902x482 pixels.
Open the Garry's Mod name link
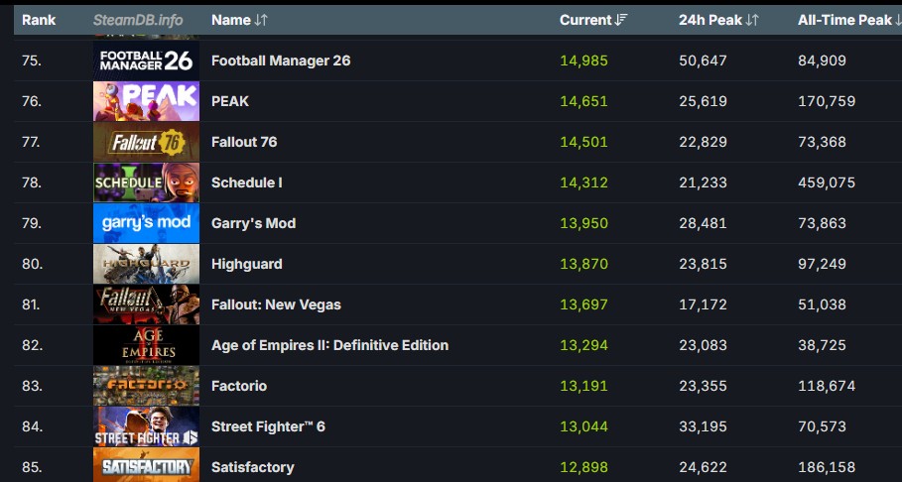253,223
